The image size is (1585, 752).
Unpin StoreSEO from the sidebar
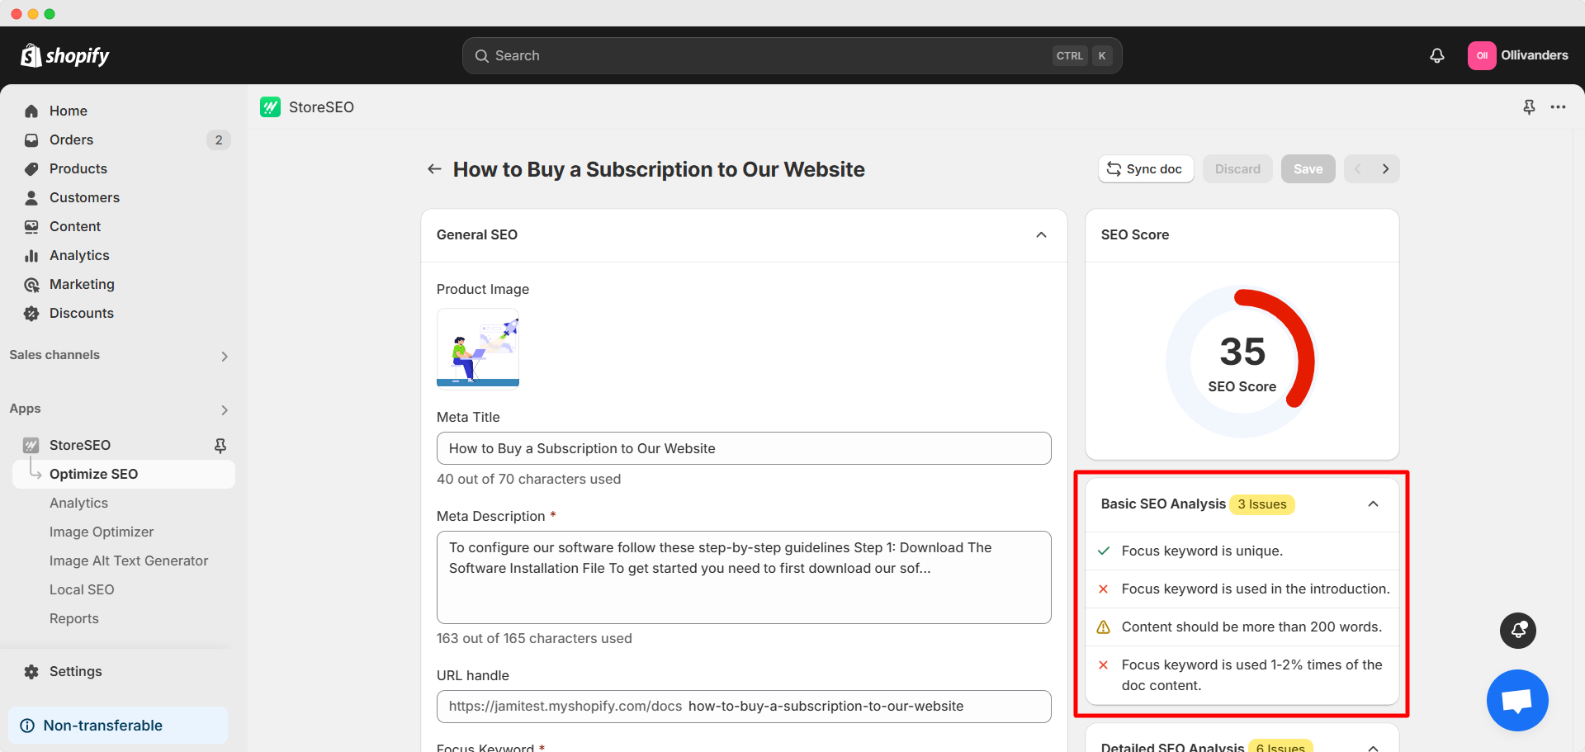(x=220, y=445)
